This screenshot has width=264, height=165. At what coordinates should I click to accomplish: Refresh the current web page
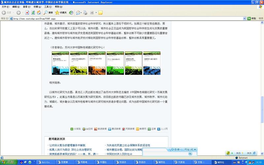33,13
